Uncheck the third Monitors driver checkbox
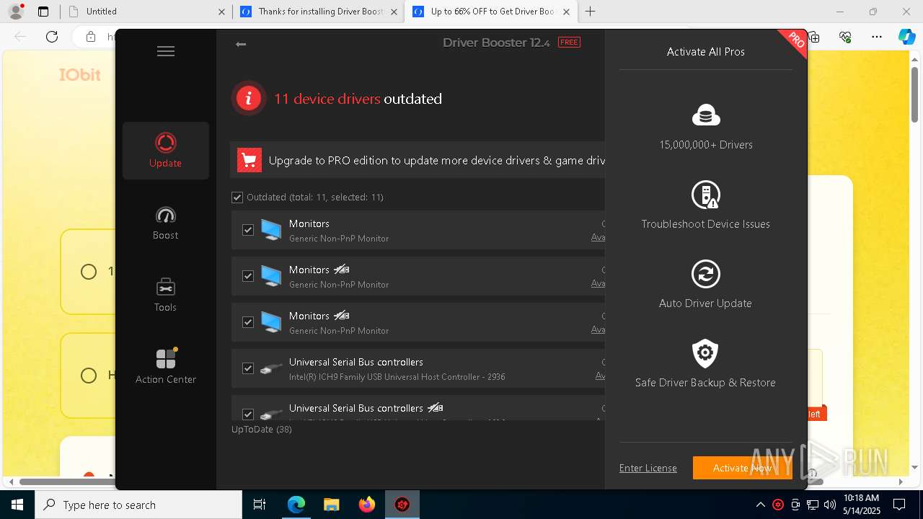The height and width of the screenshot is (519, 923). point(248,322)
